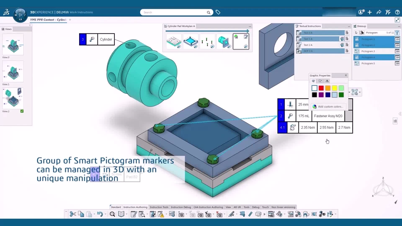Click Add custom colors button
The width and height of the screenshot is (402, 226).
tap(328, 107)
